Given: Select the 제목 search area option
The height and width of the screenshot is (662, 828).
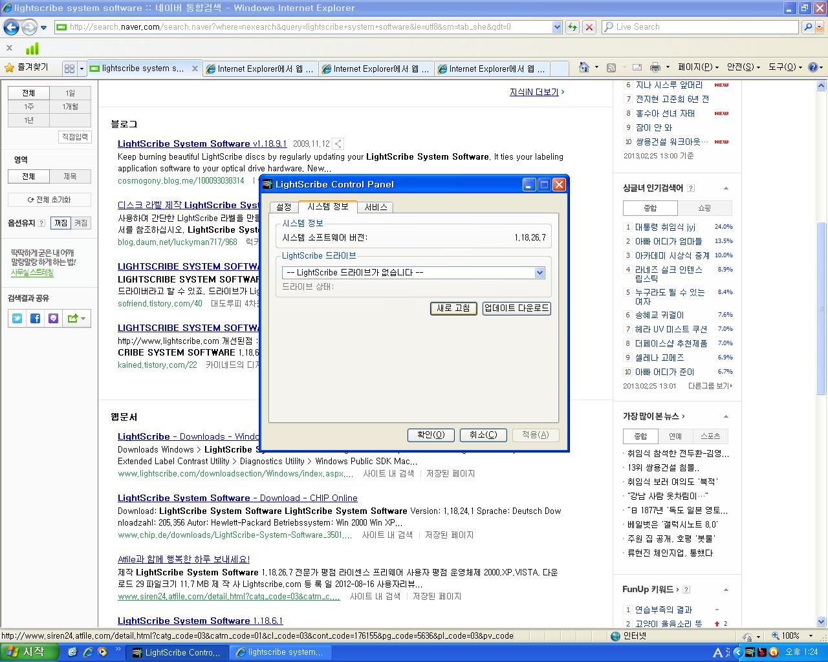Looking at the screenshot, I should [x=70, y=176].
